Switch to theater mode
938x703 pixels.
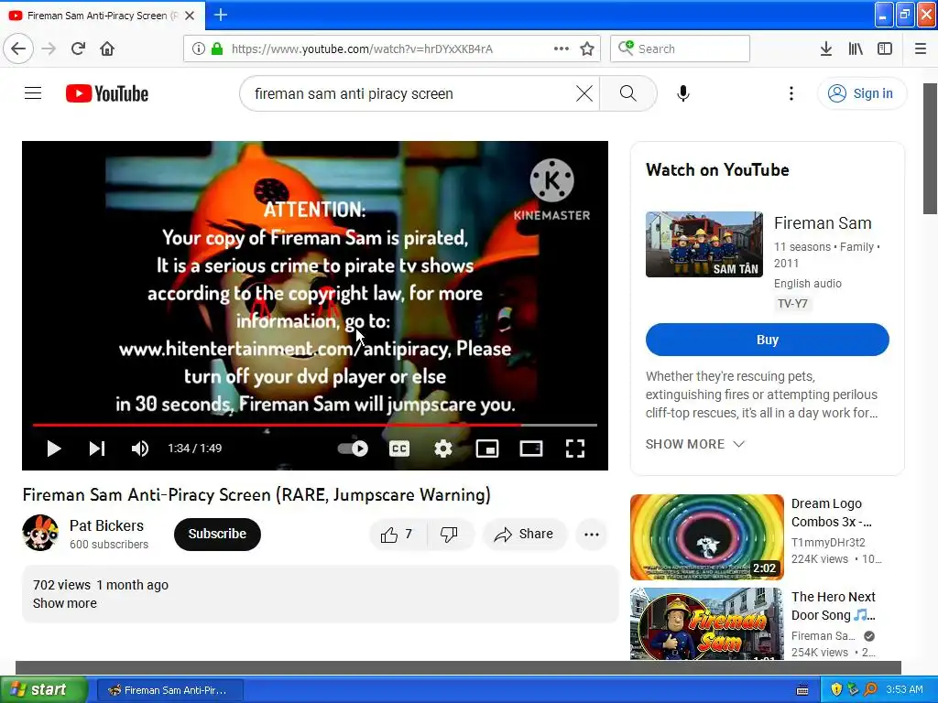tap(531, 449)
